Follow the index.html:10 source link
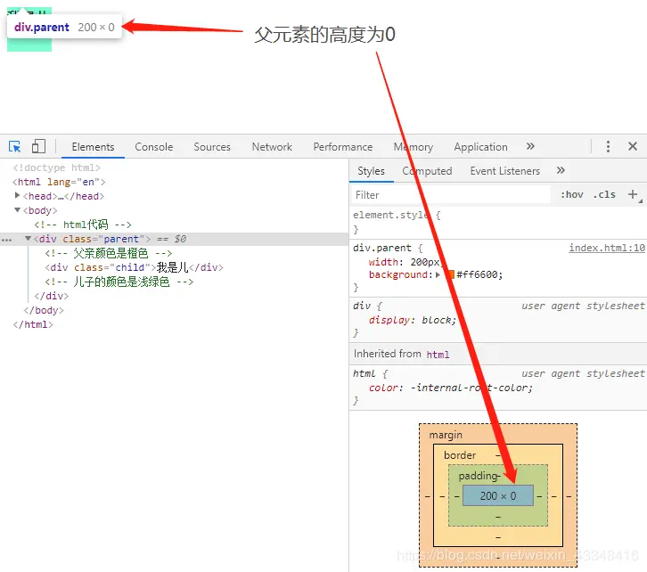Image resolution: width=647 pixels, height=572 pixels. click(x=607, y=248)
